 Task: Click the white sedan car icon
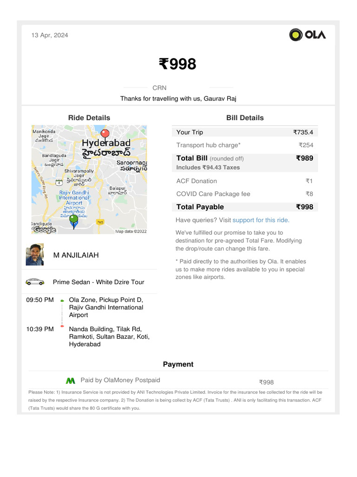click(35, 282)
